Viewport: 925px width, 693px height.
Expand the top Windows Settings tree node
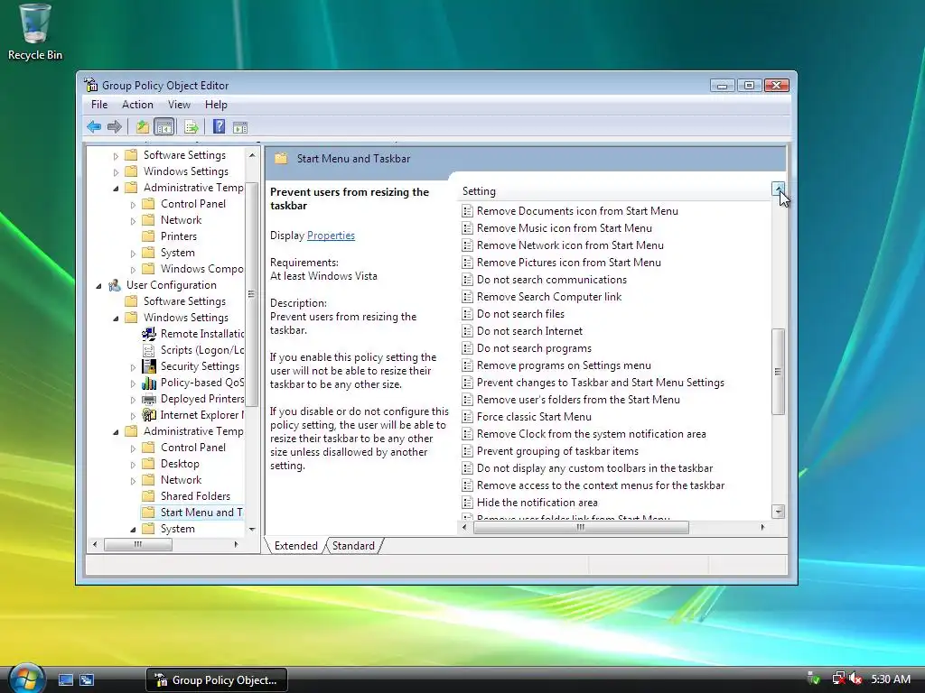[116, 172]
